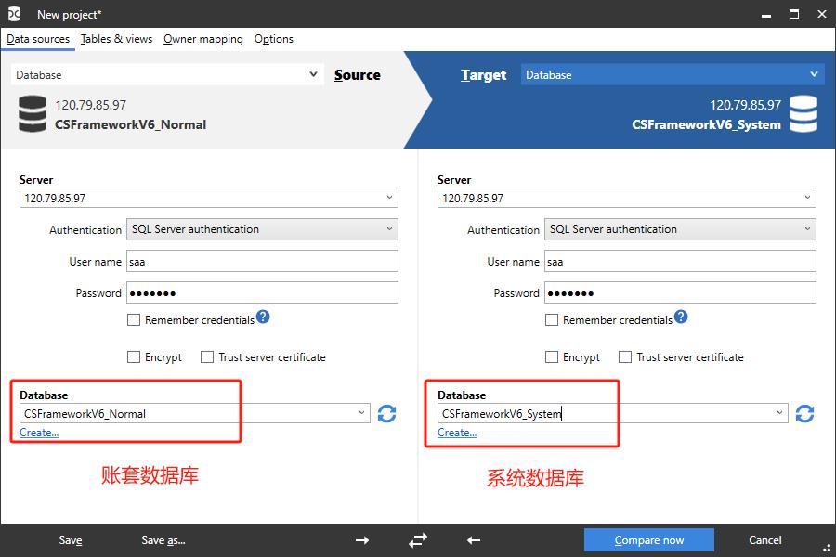Check source Trust server certificate
836x557 pixels.
(x=207, y=357)
